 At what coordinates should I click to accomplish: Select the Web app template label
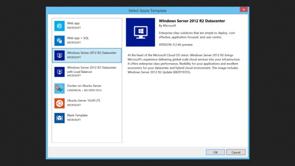click(73, 24)
